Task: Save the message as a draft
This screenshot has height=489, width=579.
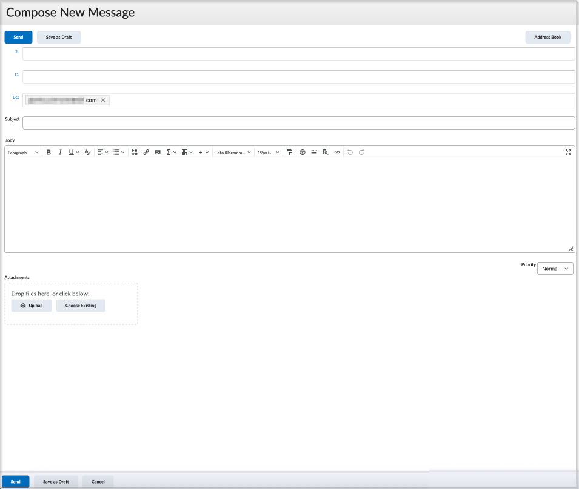Action: 58,37
